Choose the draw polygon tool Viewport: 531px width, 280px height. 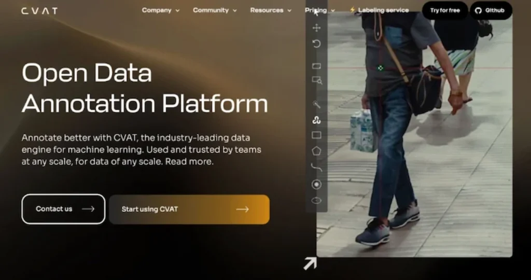point(316,151)
